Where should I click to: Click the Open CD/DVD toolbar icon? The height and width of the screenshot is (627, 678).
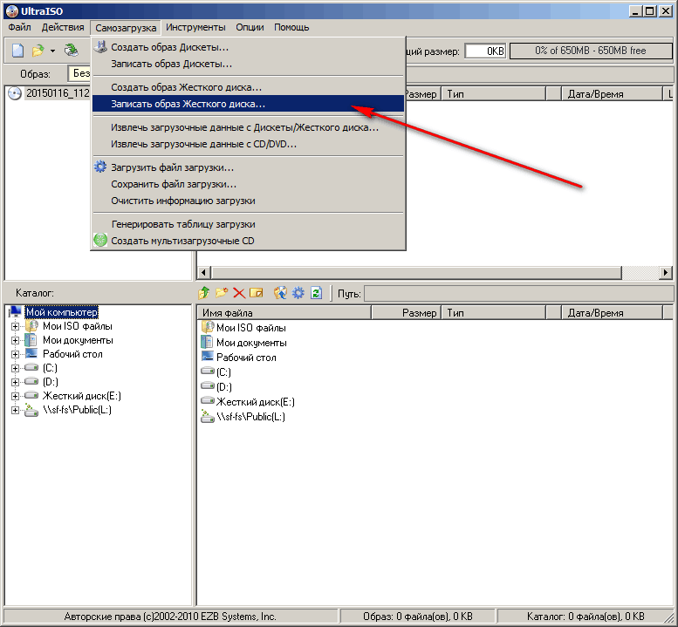pos(72,51)
